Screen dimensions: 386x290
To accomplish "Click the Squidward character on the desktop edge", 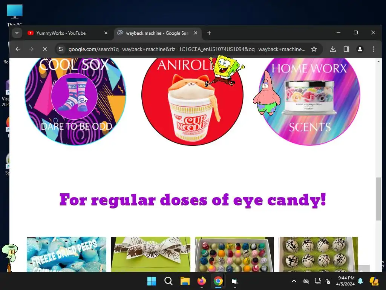I will coord(10,258).
